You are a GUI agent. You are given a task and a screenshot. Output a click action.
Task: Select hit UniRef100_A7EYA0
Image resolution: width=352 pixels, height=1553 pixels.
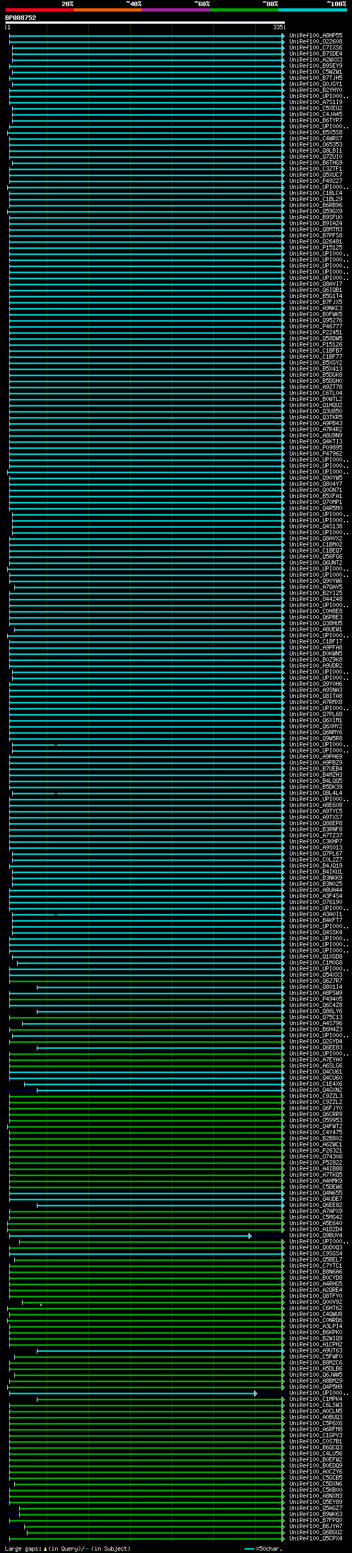[x=316, y=1060]
